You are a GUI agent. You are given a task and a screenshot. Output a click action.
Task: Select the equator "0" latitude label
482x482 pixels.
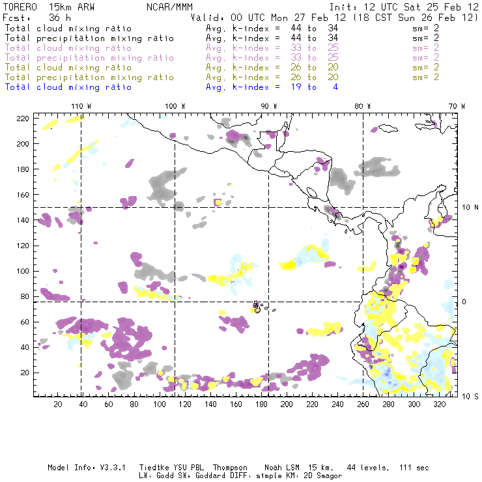[464, 302]
